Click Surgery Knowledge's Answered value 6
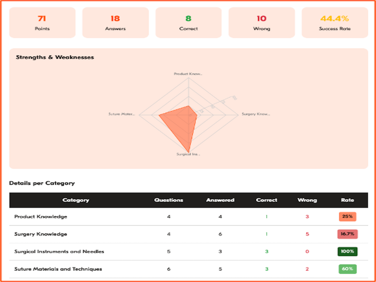Screen dimensions: 376x282 [x=221, y=234]
